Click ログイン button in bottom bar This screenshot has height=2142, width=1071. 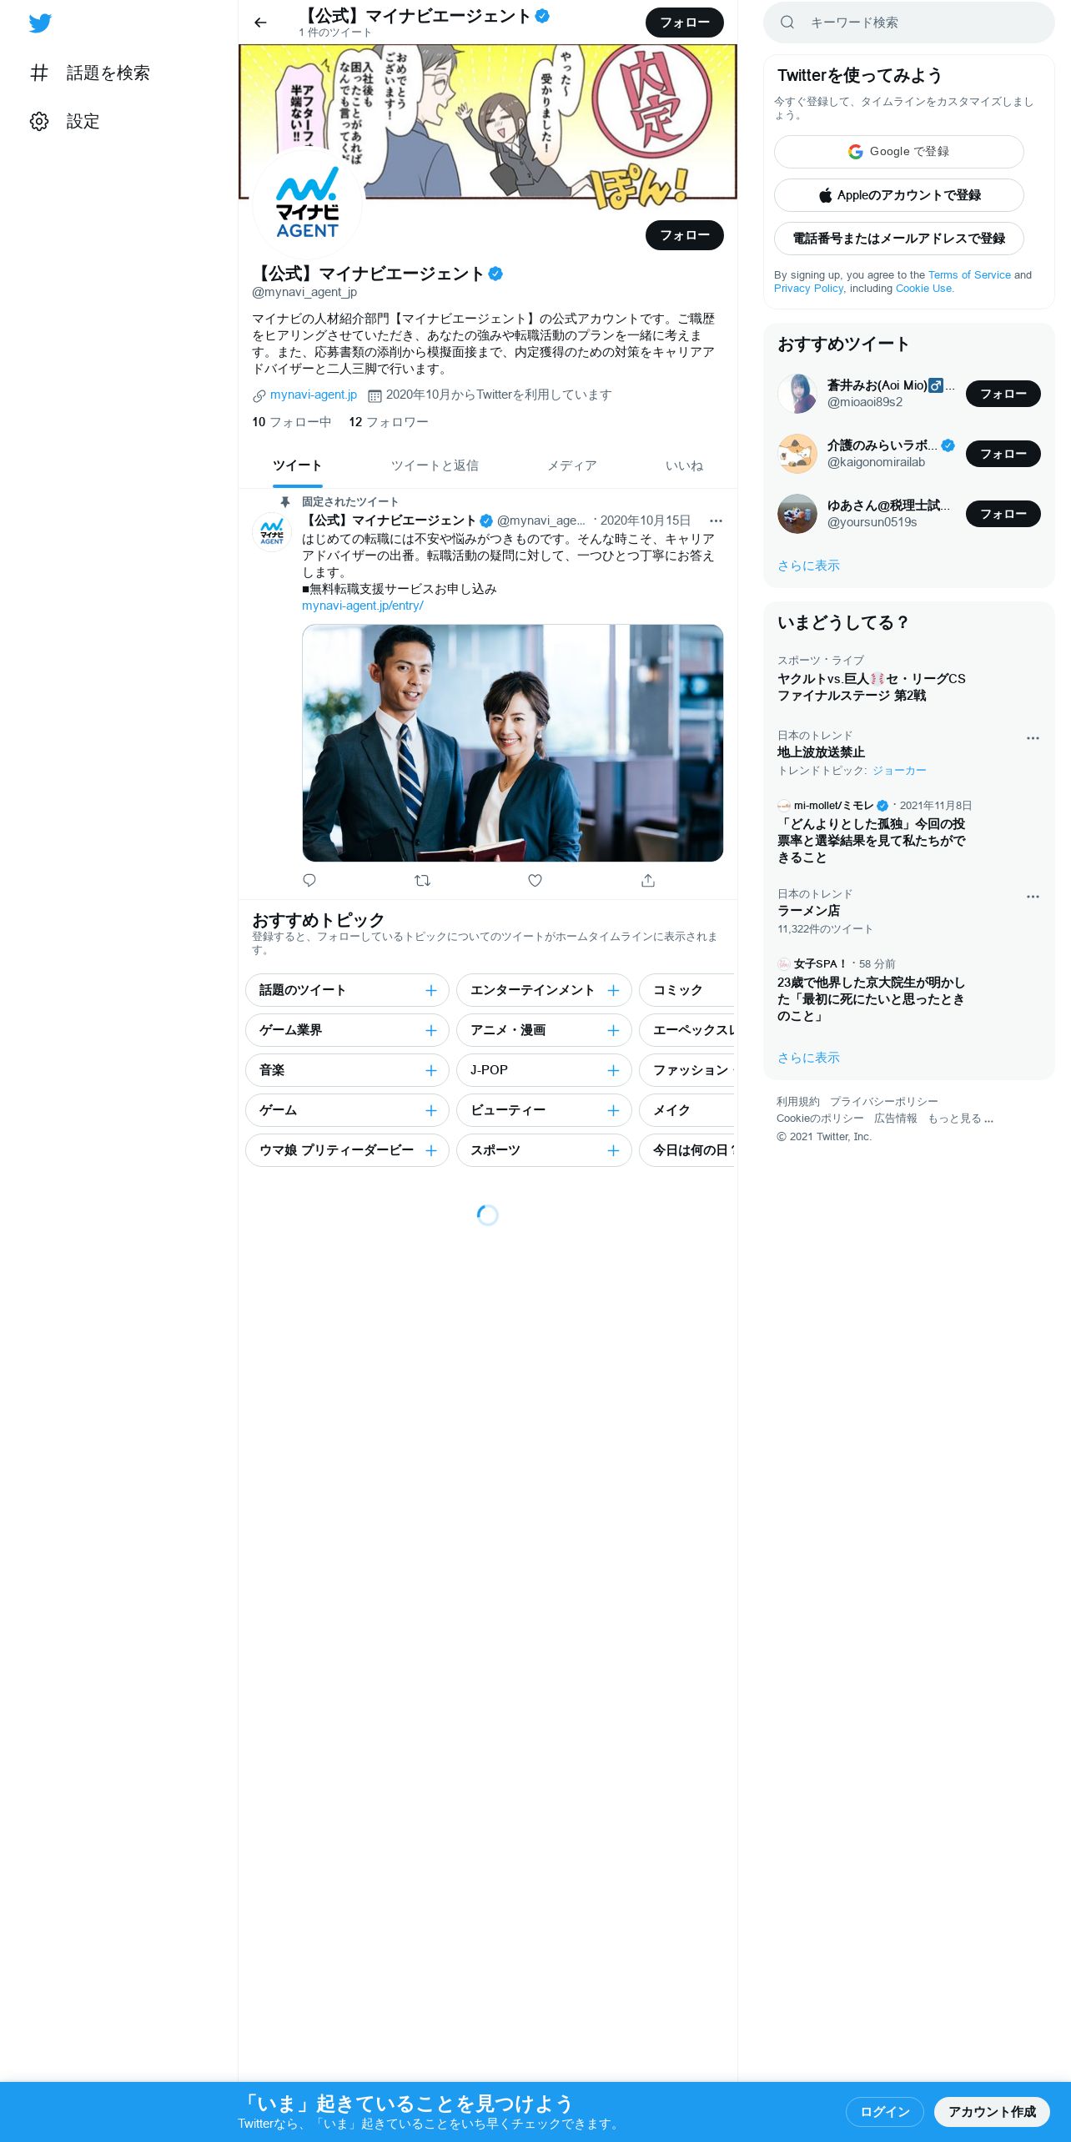885,2111
